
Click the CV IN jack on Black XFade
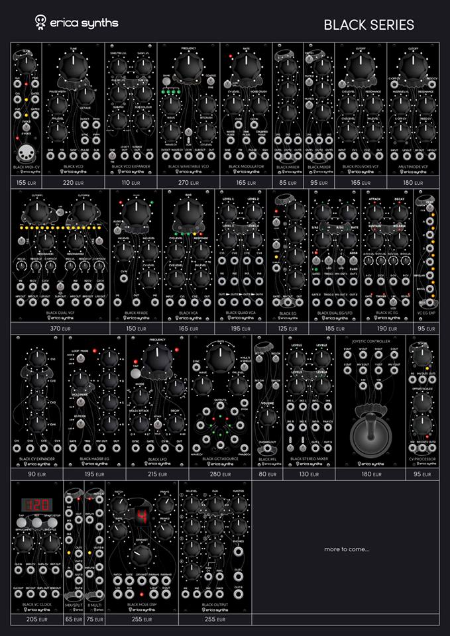(x=124, y=278)
